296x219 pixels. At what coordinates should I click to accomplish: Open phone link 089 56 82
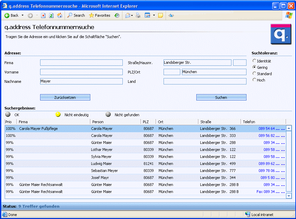272,136
